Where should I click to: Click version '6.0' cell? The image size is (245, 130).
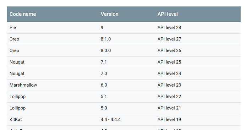pyautogui.click(x=104, y=85)
